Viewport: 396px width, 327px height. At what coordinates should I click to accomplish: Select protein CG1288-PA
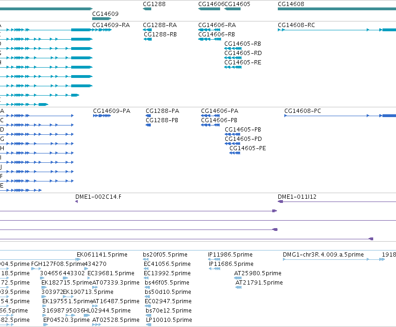(162, 111)
